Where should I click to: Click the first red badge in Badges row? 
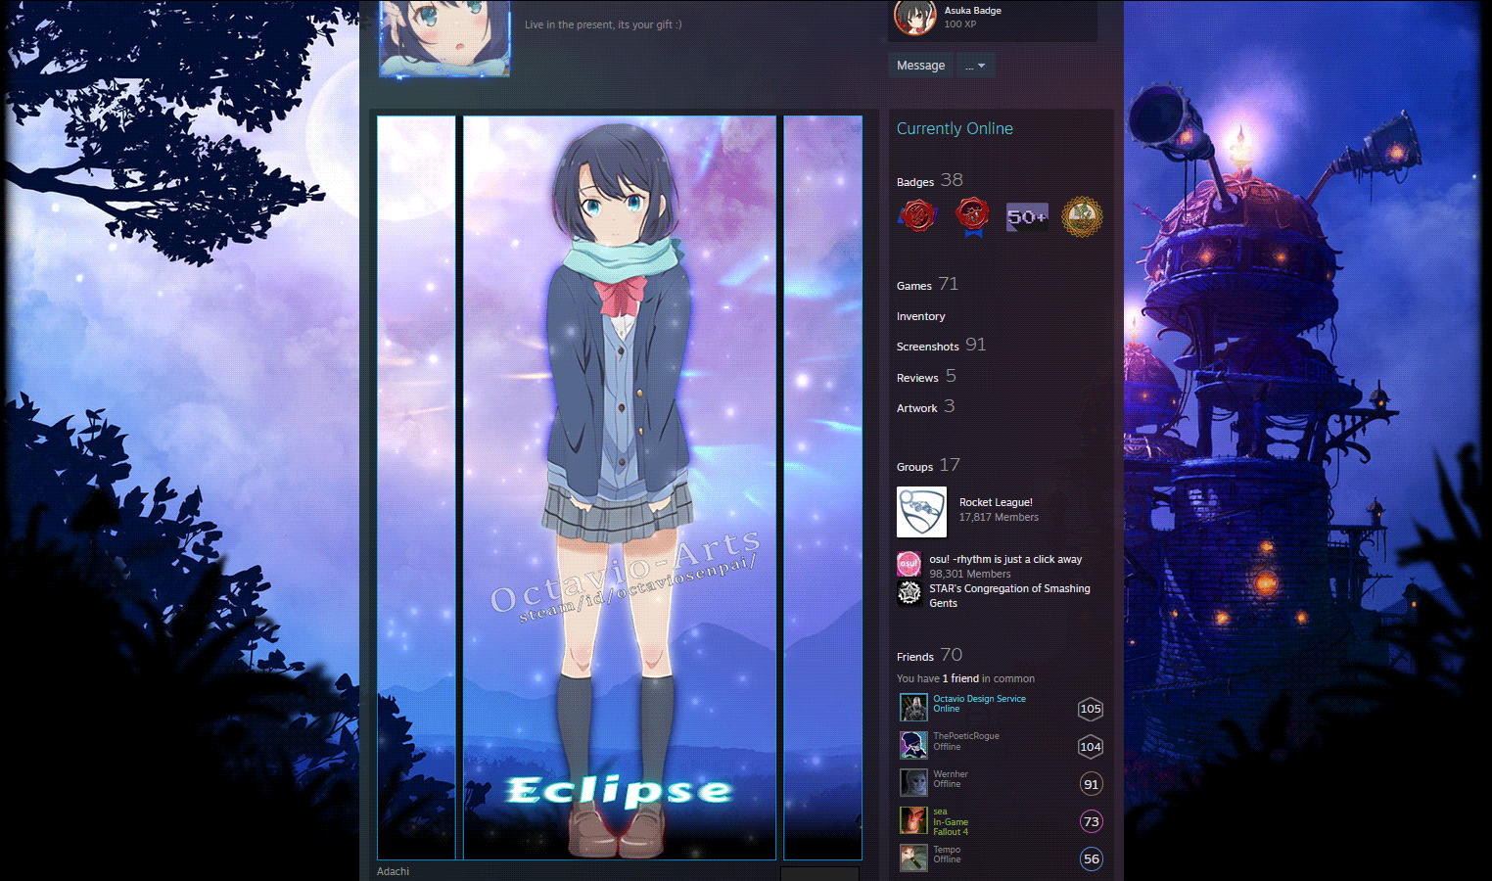(x=917, y=216)
